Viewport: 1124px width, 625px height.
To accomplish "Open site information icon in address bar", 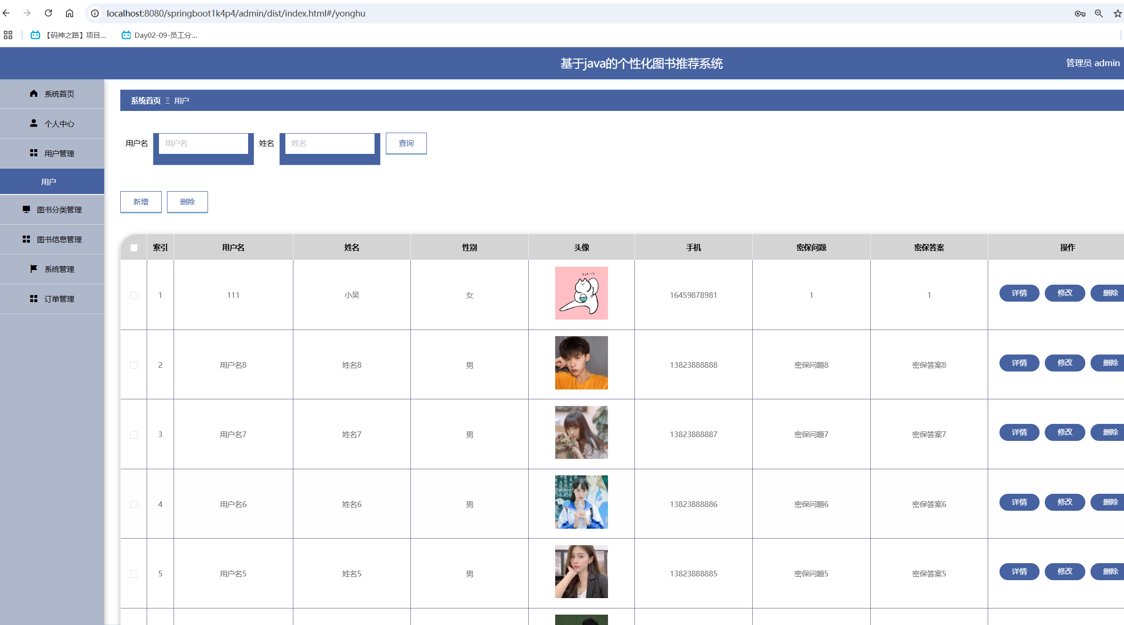I will click(x=95, y=13).
